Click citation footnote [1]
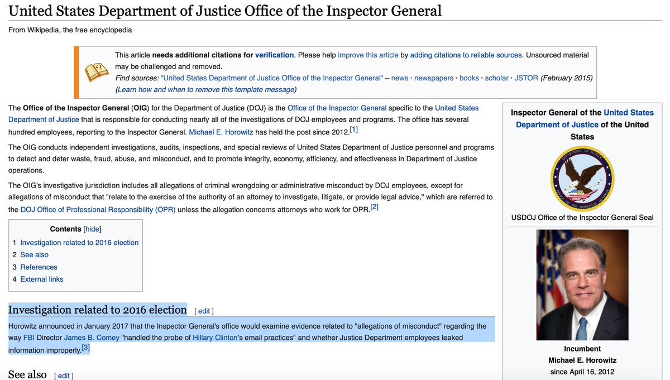The width and height of the screenshot is (670, 380). tap(354, 130)
